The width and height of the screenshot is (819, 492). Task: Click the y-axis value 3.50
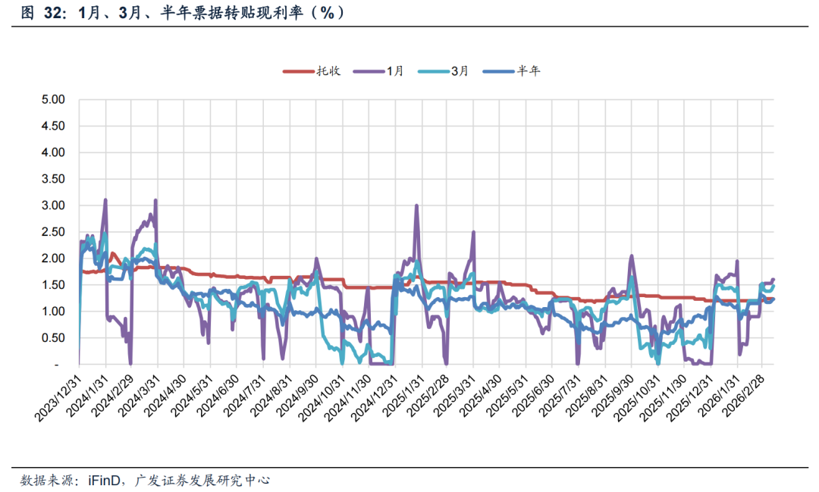(x=53, y=179)
